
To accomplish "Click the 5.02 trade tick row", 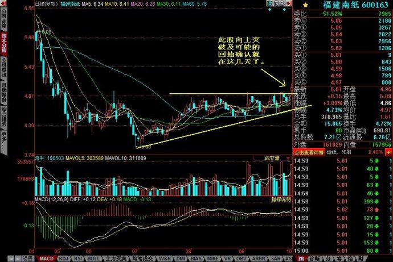I will click(343, 210).
